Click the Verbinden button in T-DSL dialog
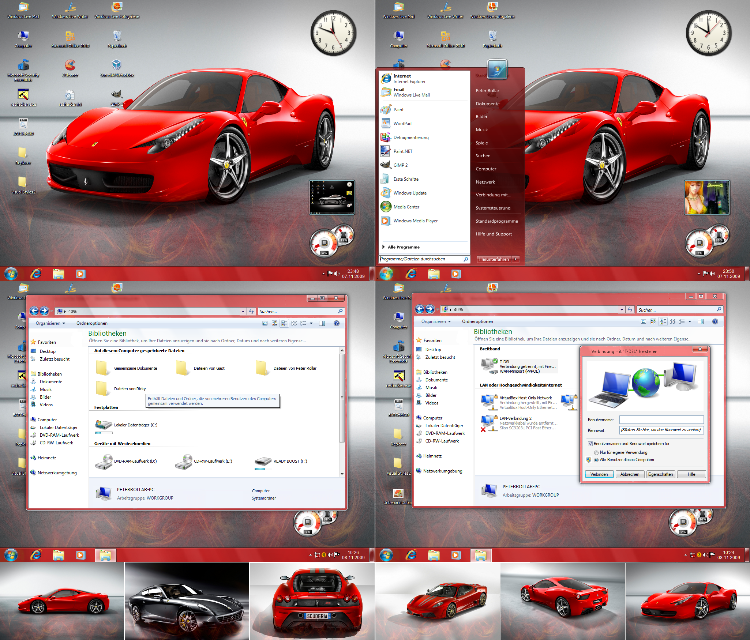The width and height of the screenshot is (750, 640). point(599,474)
